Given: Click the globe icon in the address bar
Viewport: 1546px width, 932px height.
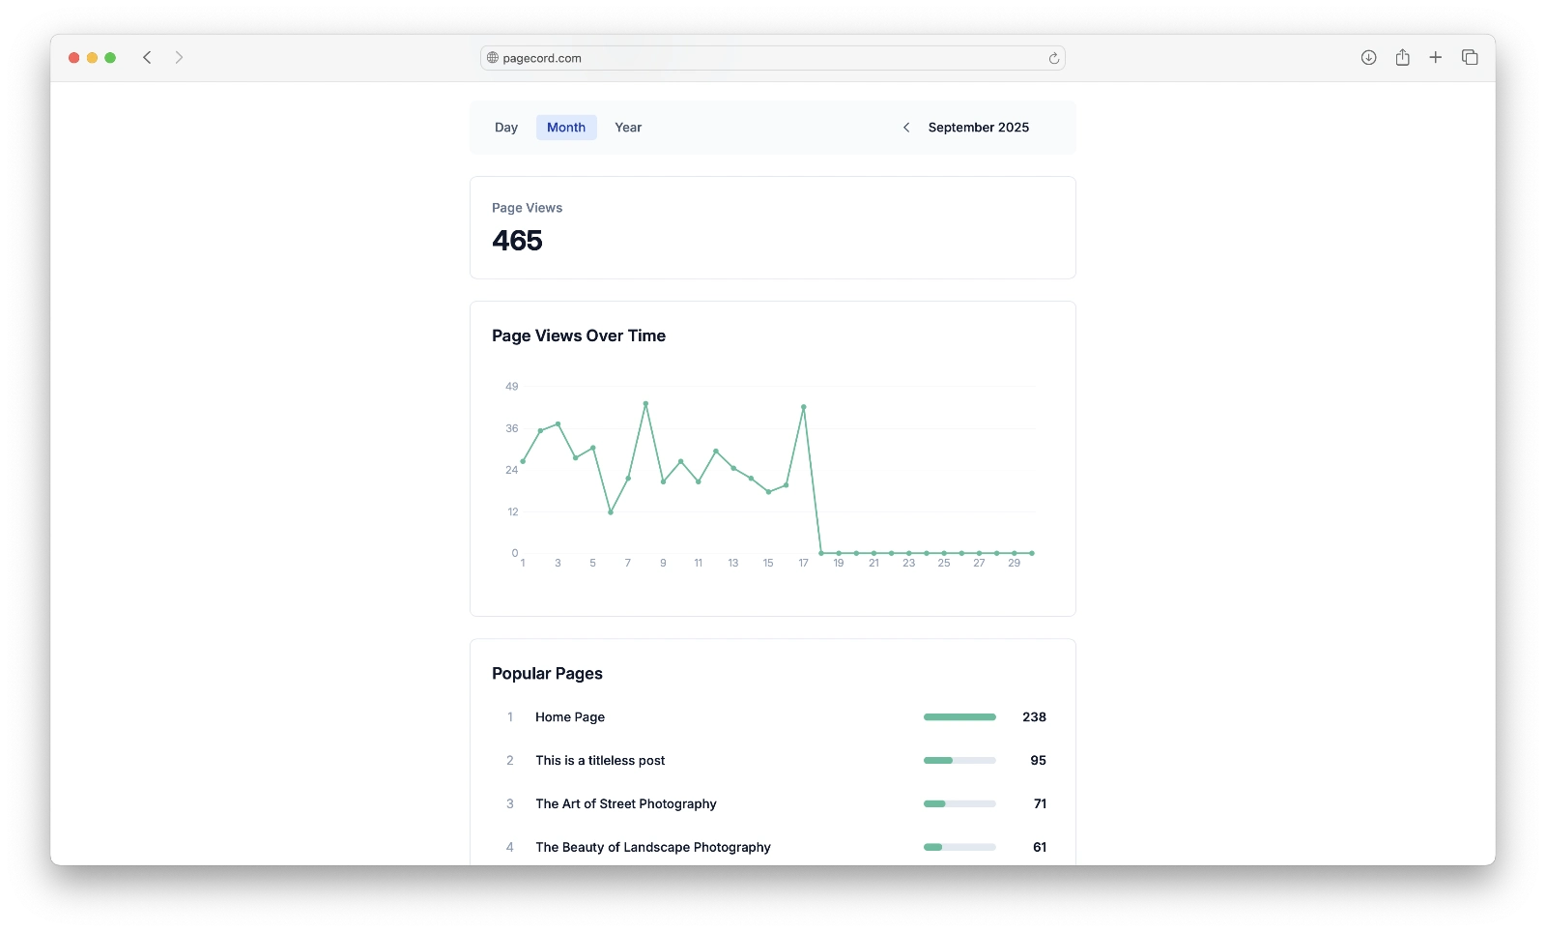Looking at the screenshot, I should (493, 58).
